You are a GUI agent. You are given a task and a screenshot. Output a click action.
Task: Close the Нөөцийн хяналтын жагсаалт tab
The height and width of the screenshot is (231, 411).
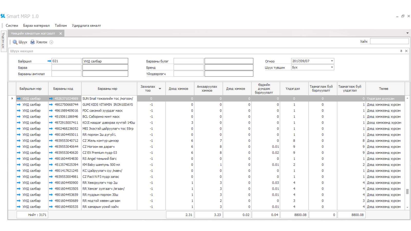[61, 33]
